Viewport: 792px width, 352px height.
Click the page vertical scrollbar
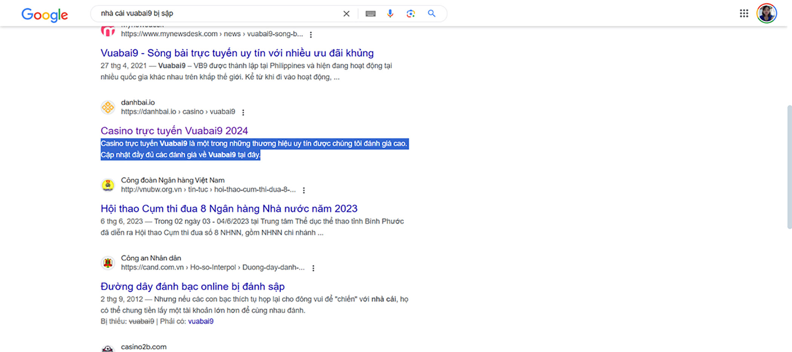pyautogui.click(x=789, y=167)
